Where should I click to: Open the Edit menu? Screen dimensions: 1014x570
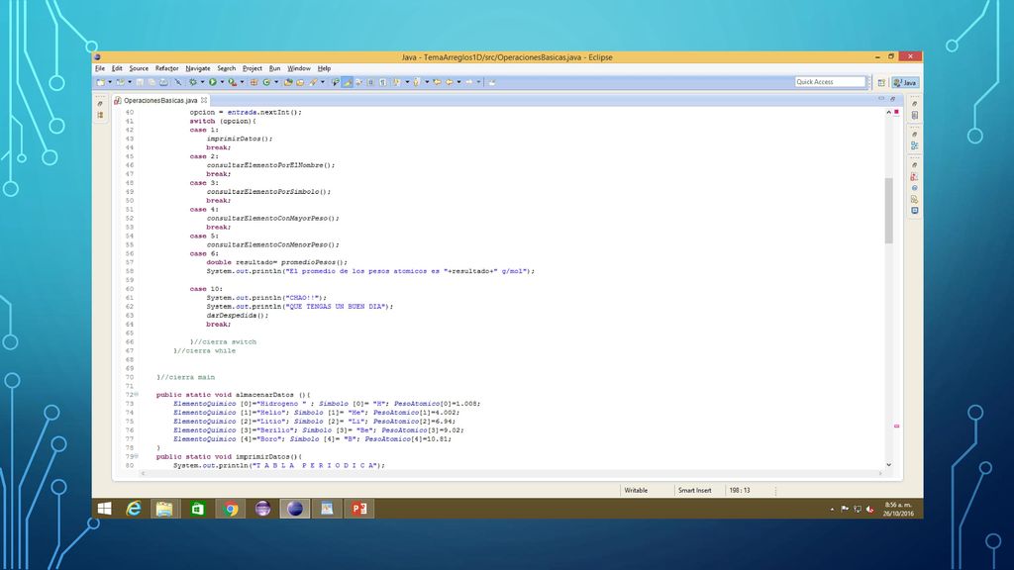tap(117, 68)
